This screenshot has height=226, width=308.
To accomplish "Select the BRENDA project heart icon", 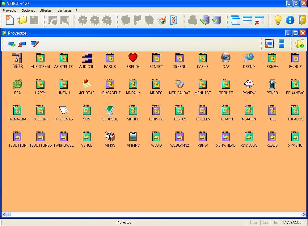I will pyautogui.click(x=133, y=58).
